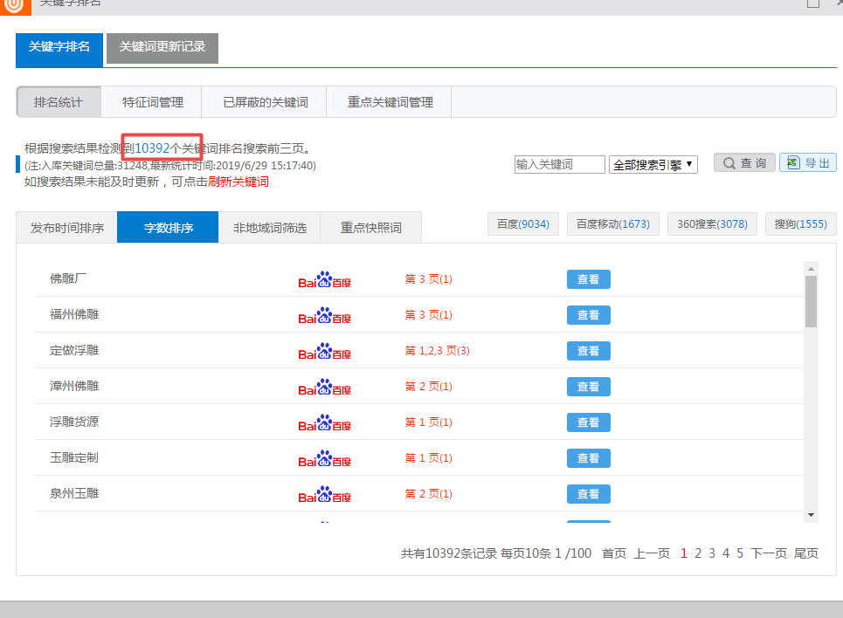Sort by 发布时间排序 tab

tap(67, 228)
